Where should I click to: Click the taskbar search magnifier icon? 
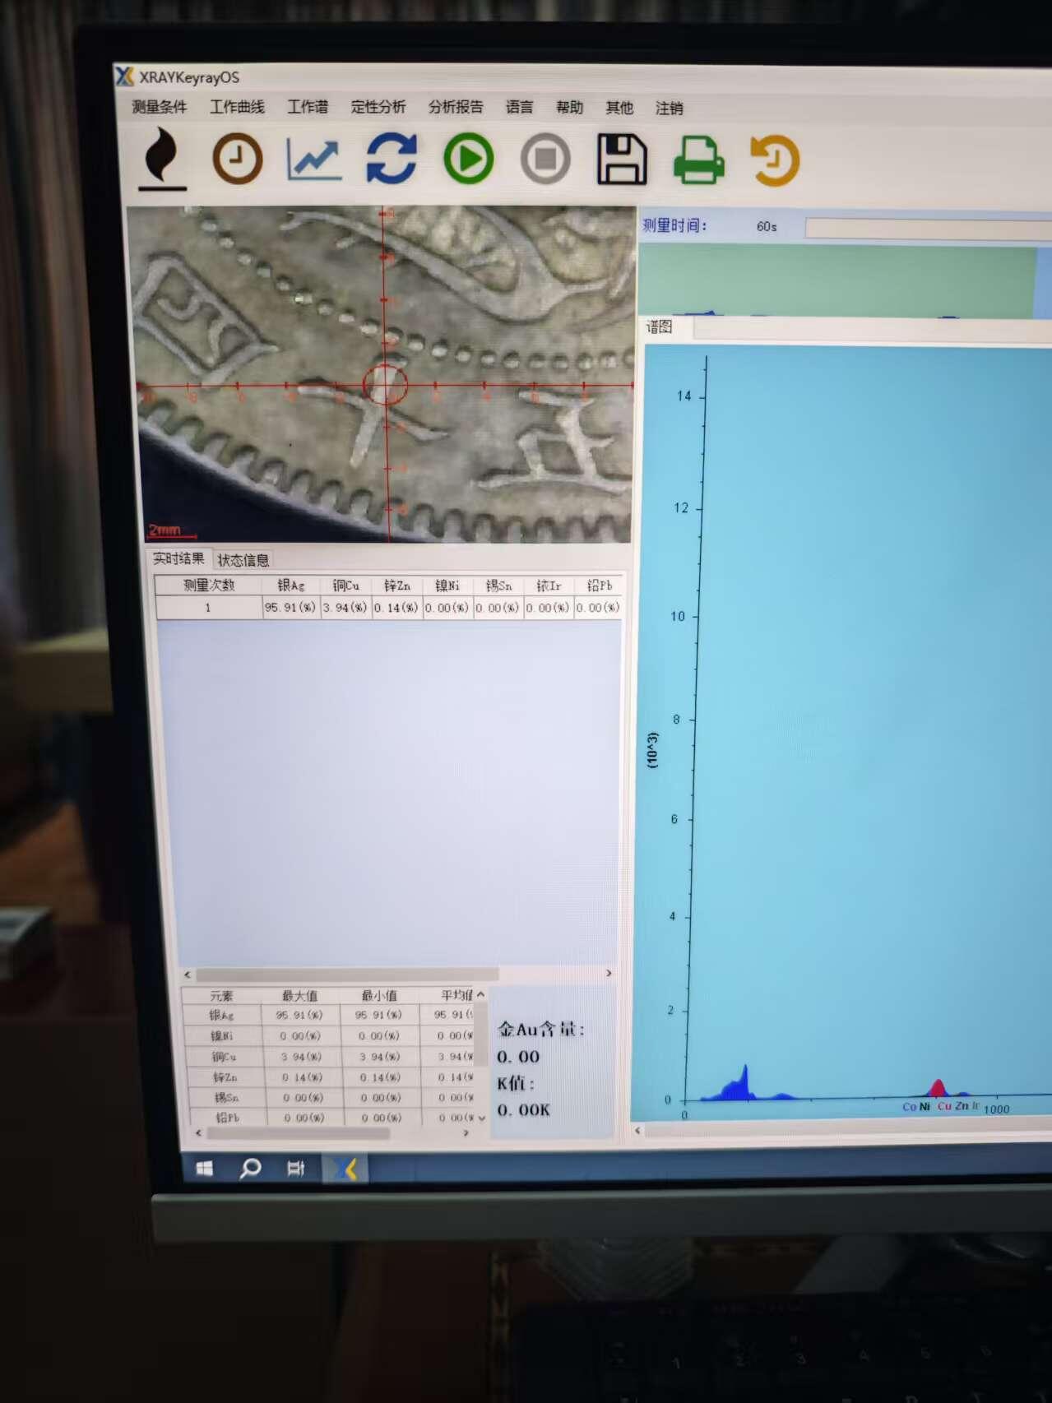click(250, 1168)
